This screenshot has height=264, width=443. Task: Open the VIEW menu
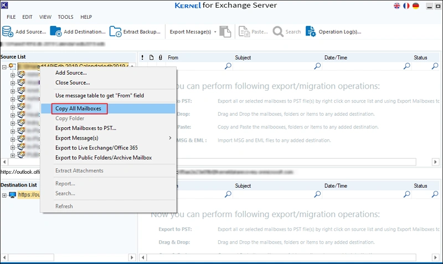(45, 17)
